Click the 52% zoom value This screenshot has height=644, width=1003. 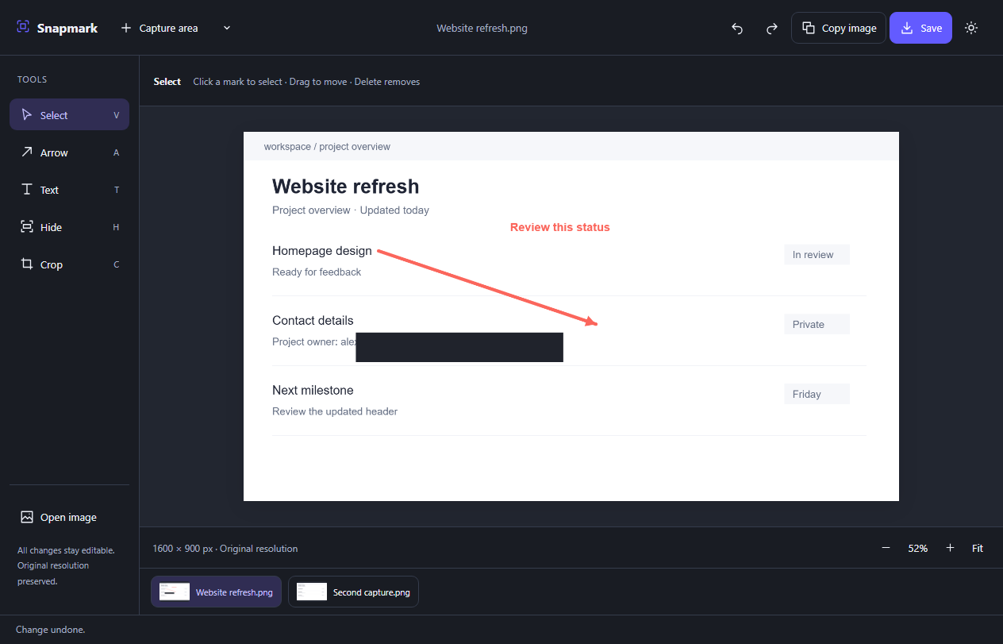pos(918,548)
